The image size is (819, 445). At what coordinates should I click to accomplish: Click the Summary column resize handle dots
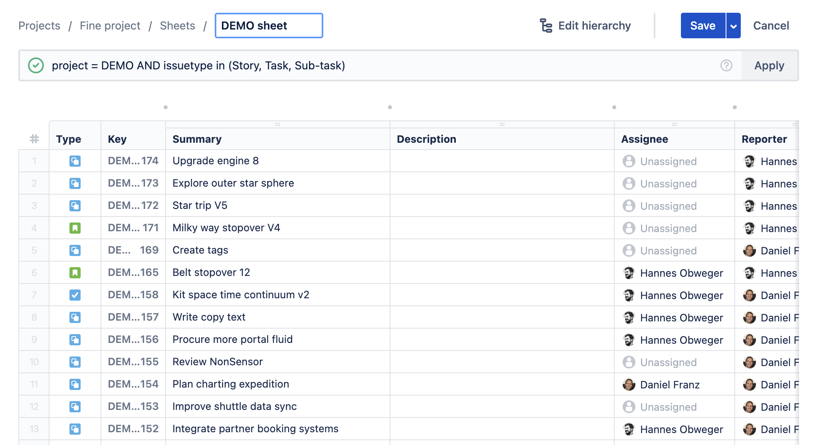[278, 124]
